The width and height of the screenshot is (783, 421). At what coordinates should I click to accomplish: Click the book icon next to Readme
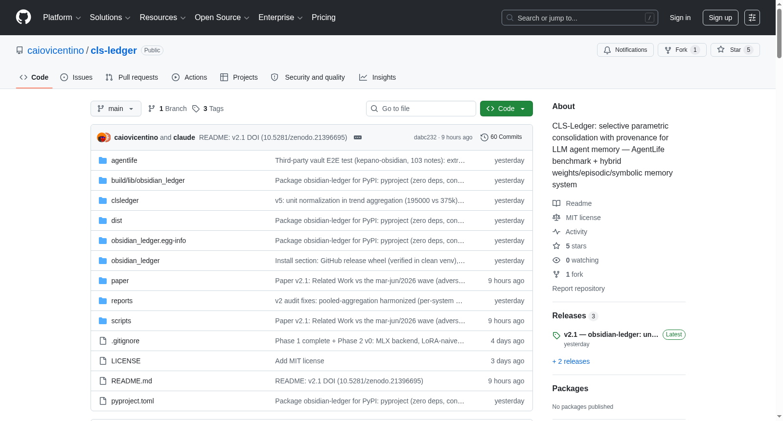click(556, 203)
